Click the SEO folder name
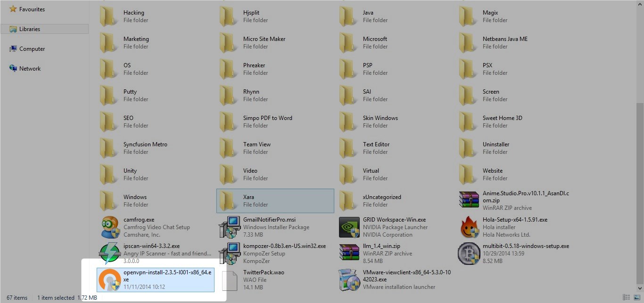Viewport: 644px width, 303px height. pos(128,118)
